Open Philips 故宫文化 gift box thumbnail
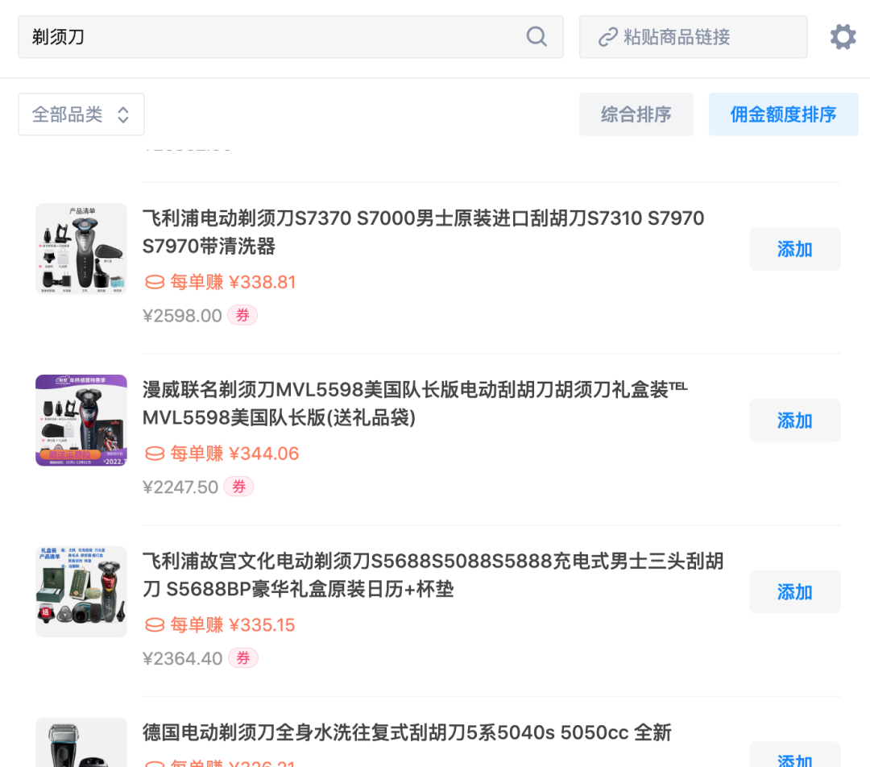The width and height of the screenshot is (870, 767). coord(81,591)
